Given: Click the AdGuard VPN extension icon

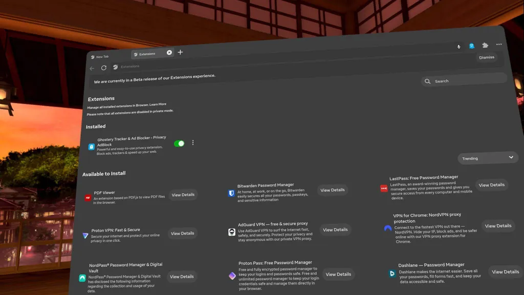Looking at the screenshot, I should (232, 232).
